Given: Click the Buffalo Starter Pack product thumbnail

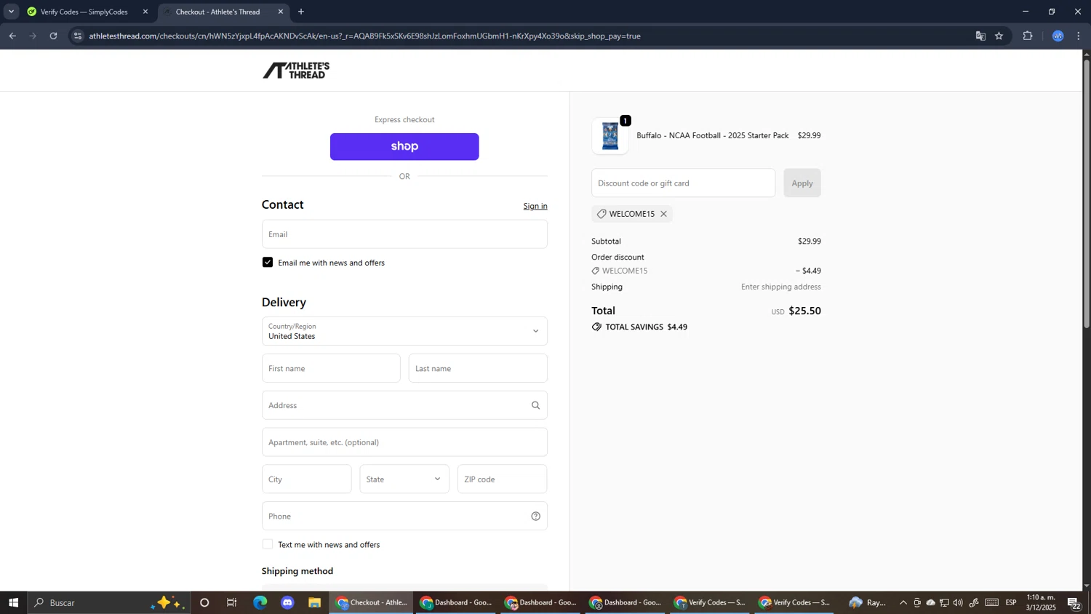Looking at the screenshot, I should pyautogui.click(x=610, y=136).
